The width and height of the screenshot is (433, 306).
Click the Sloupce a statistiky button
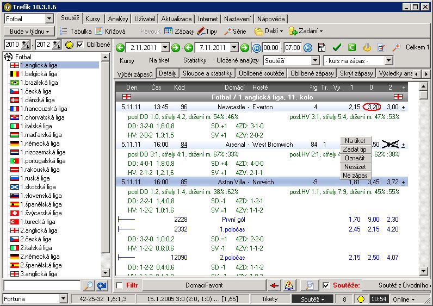(208, 73)
